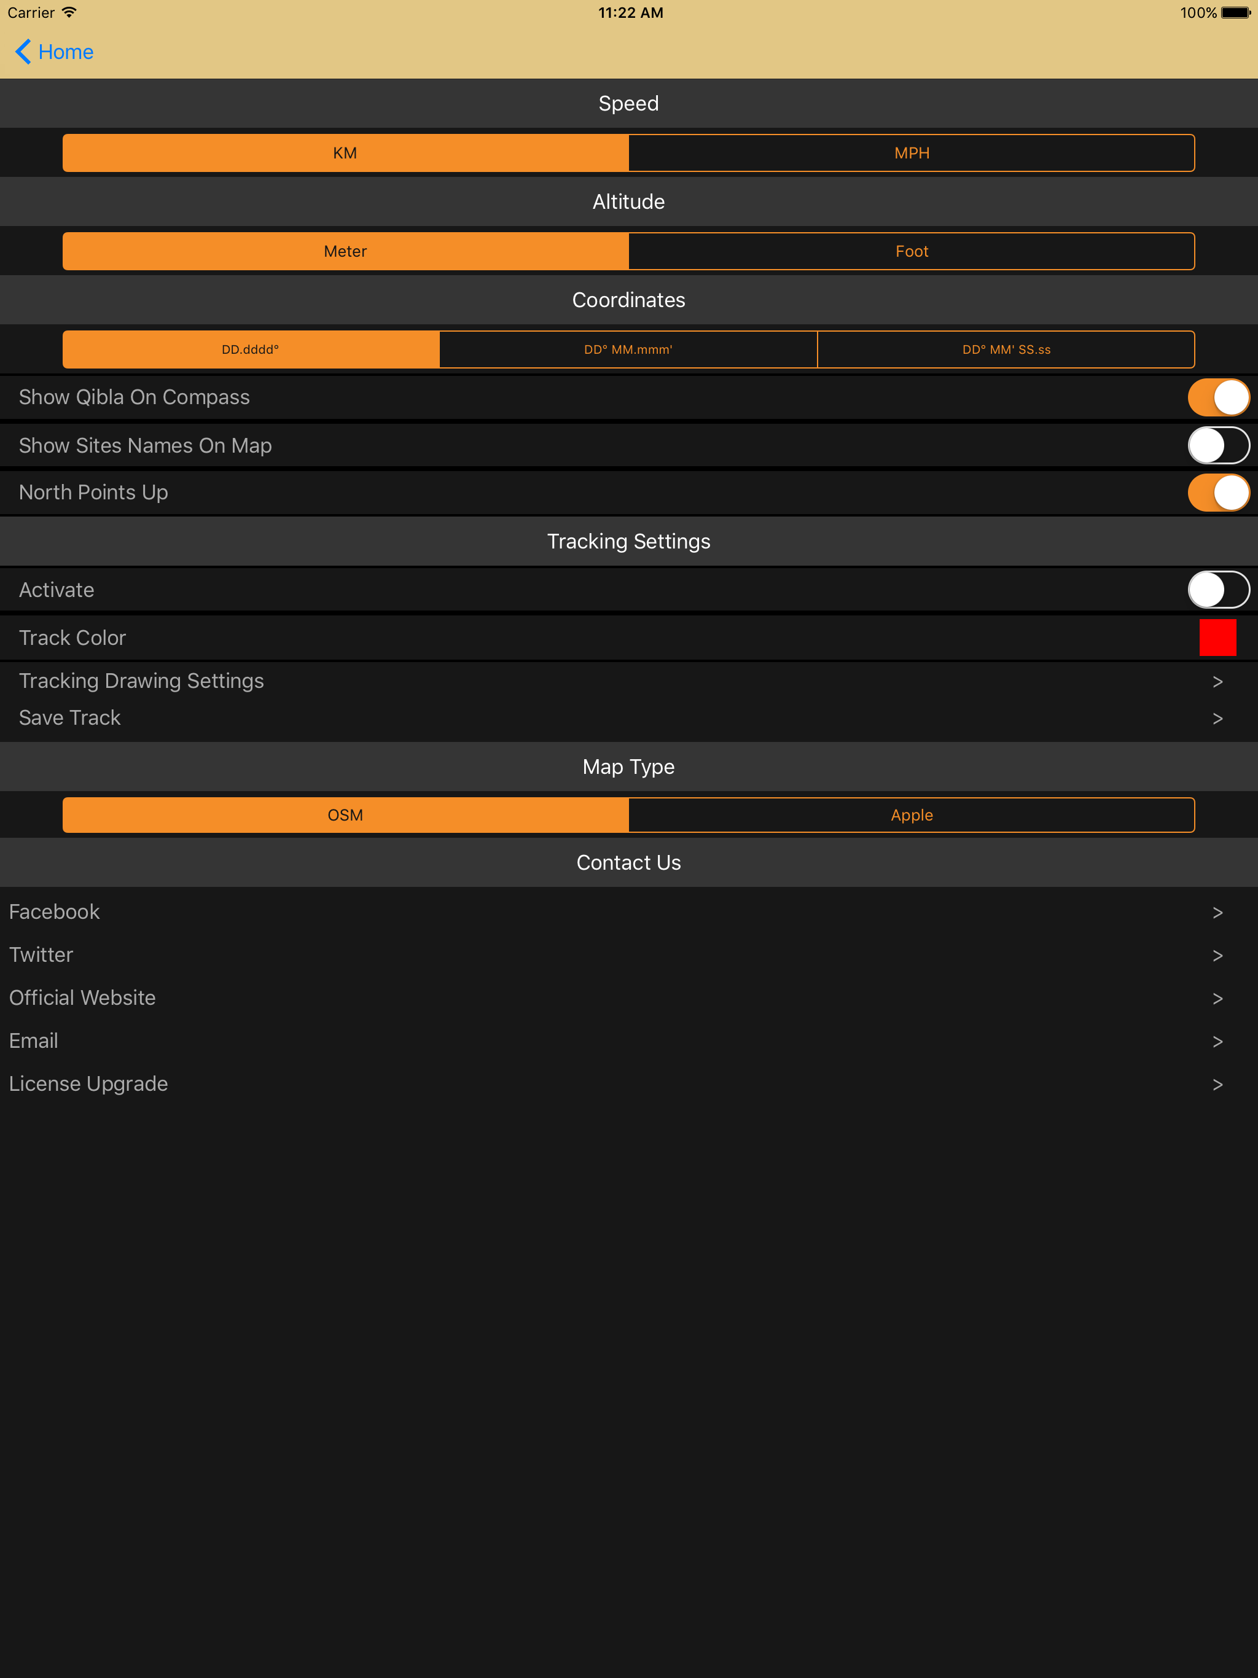Select KM speed unit
Screen dimensions: 1258x1678
(x=345, y=152)
